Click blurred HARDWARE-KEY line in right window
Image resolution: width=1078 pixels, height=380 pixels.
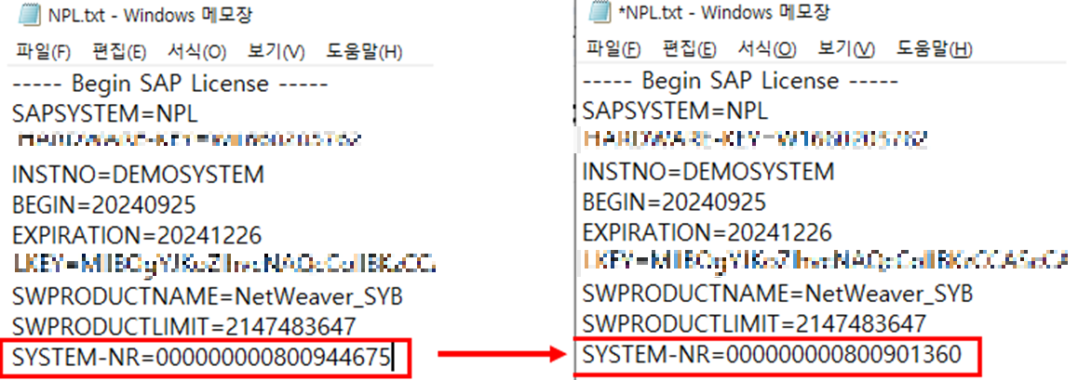click(756, 138)
